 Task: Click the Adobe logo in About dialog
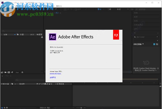[116, 35]
